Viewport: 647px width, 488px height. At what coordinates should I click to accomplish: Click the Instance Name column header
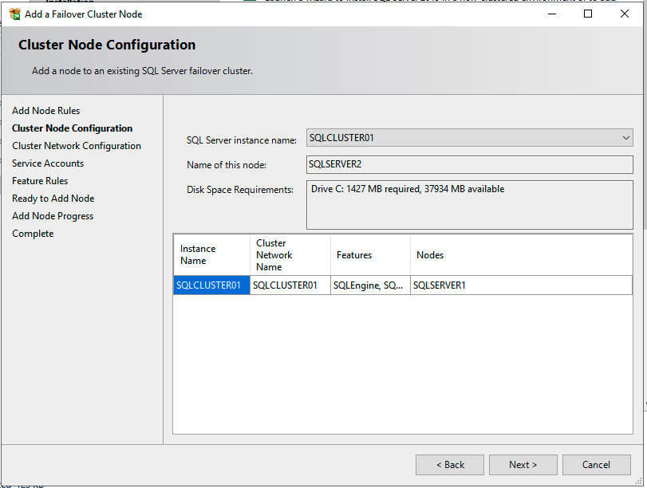[x=211, y=255]
